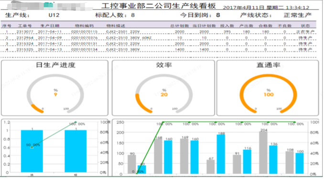Click material code 02010070376
324x179 pixels.
(x=84, y=38)
